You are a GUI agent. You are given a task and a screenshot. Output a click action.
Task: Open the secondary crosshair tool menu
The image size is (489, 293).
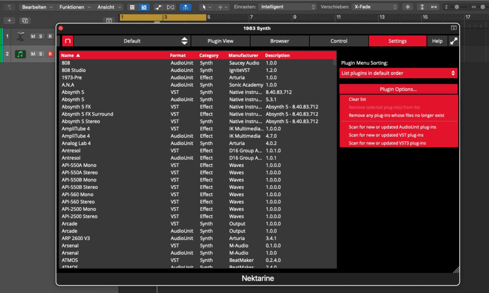(x=223, y=7)
